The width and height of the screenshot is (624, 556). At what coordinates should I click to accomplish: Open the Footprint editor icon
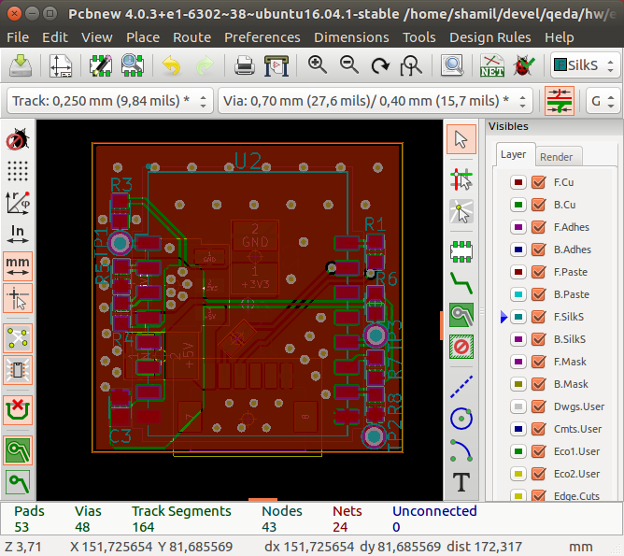pos(100,65)
